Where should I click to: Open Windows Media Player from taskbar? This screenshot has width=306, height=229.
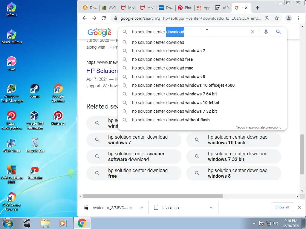[x=63, y=223]
